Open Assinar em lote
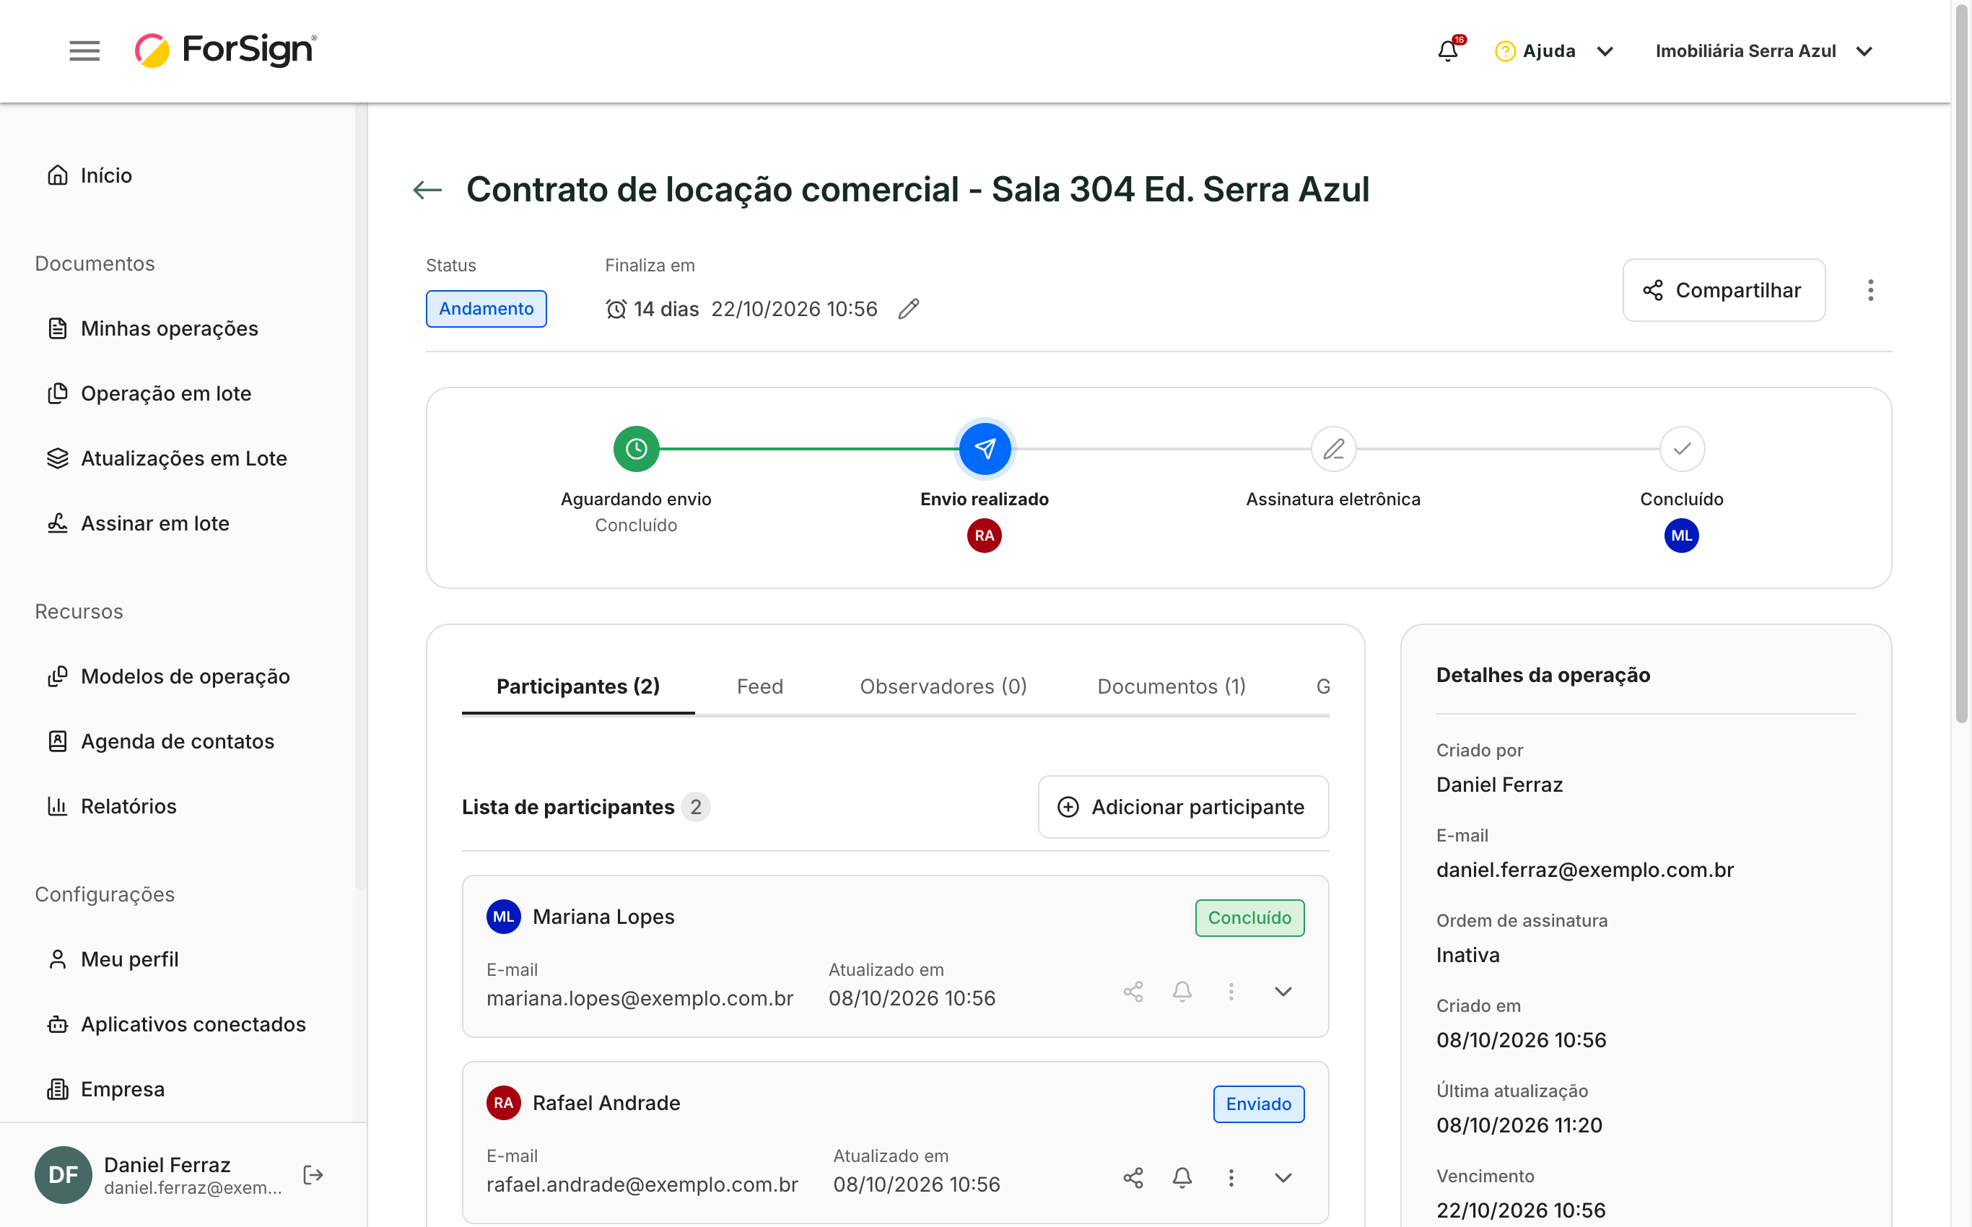This screenshot has width=1972, height=1227. [138, 523]
